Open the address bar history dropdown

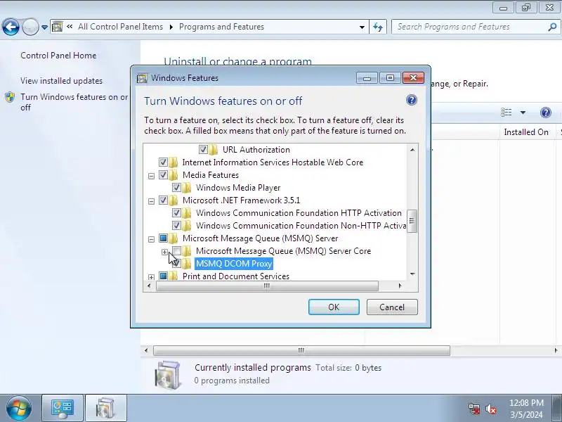362,27
